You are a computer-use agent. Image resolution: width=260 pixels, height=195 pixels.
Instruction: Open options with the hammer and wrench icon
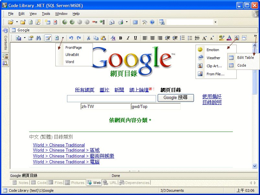[x=145, y=22]
